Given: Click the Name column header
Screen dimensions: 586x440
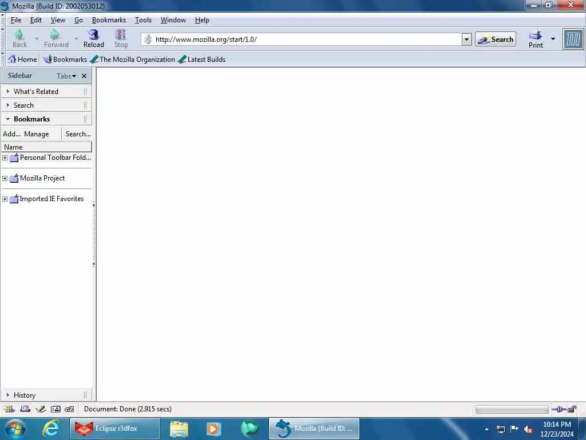Looking at the screenshot, I should click(x=46, y=147).
